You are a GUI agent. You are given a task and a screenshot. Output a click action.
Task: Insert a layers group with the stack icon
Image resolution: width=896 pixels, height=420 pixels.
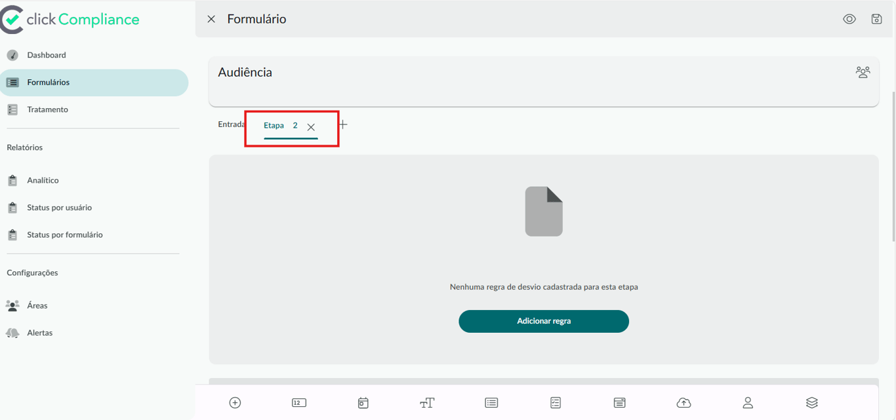(x=812, y=403)
